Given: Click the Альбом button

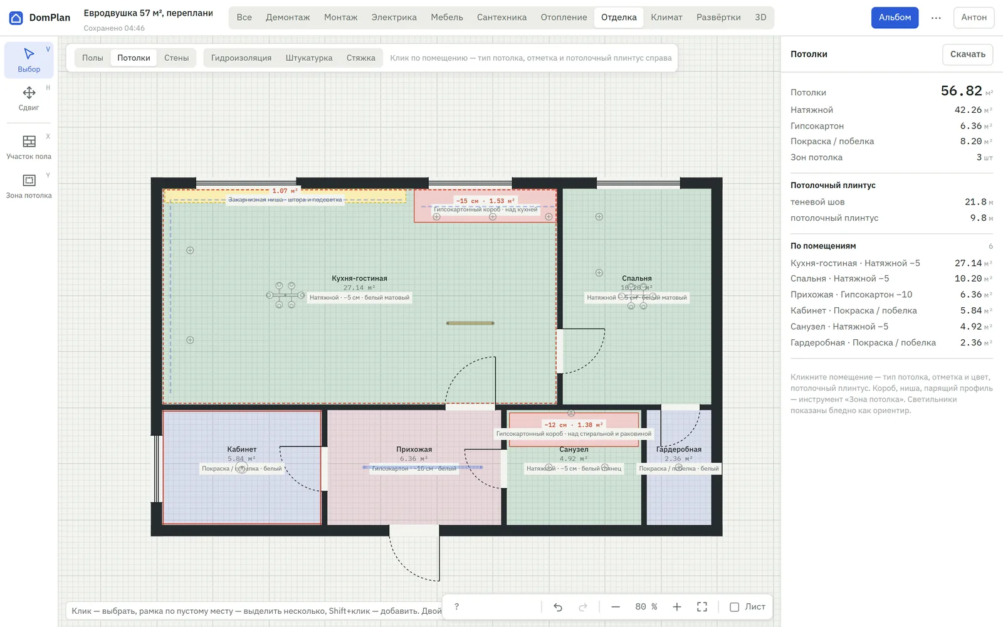Looking at the screenshot, I should tap(895, 18).
